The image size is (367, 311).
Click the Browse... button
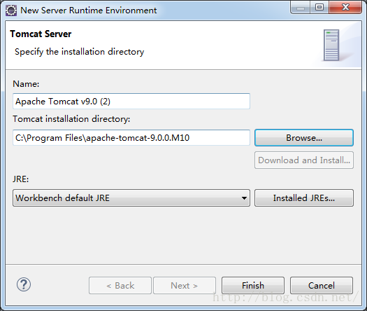pyautogui.click(x=304, y=138)
